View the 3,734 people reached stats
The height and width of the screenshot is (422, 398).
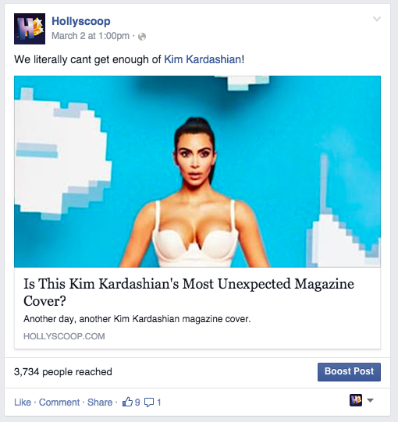pos(63,372)
